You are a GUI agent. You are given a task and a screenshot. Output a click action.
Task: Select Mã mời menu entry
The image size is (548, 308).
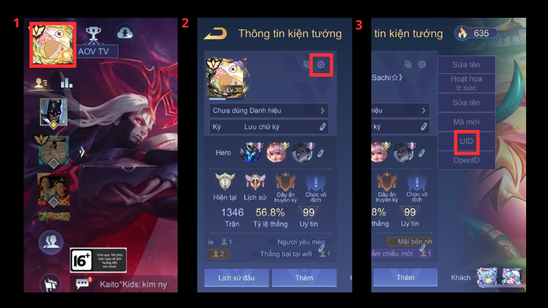click(x=466, y=122)
